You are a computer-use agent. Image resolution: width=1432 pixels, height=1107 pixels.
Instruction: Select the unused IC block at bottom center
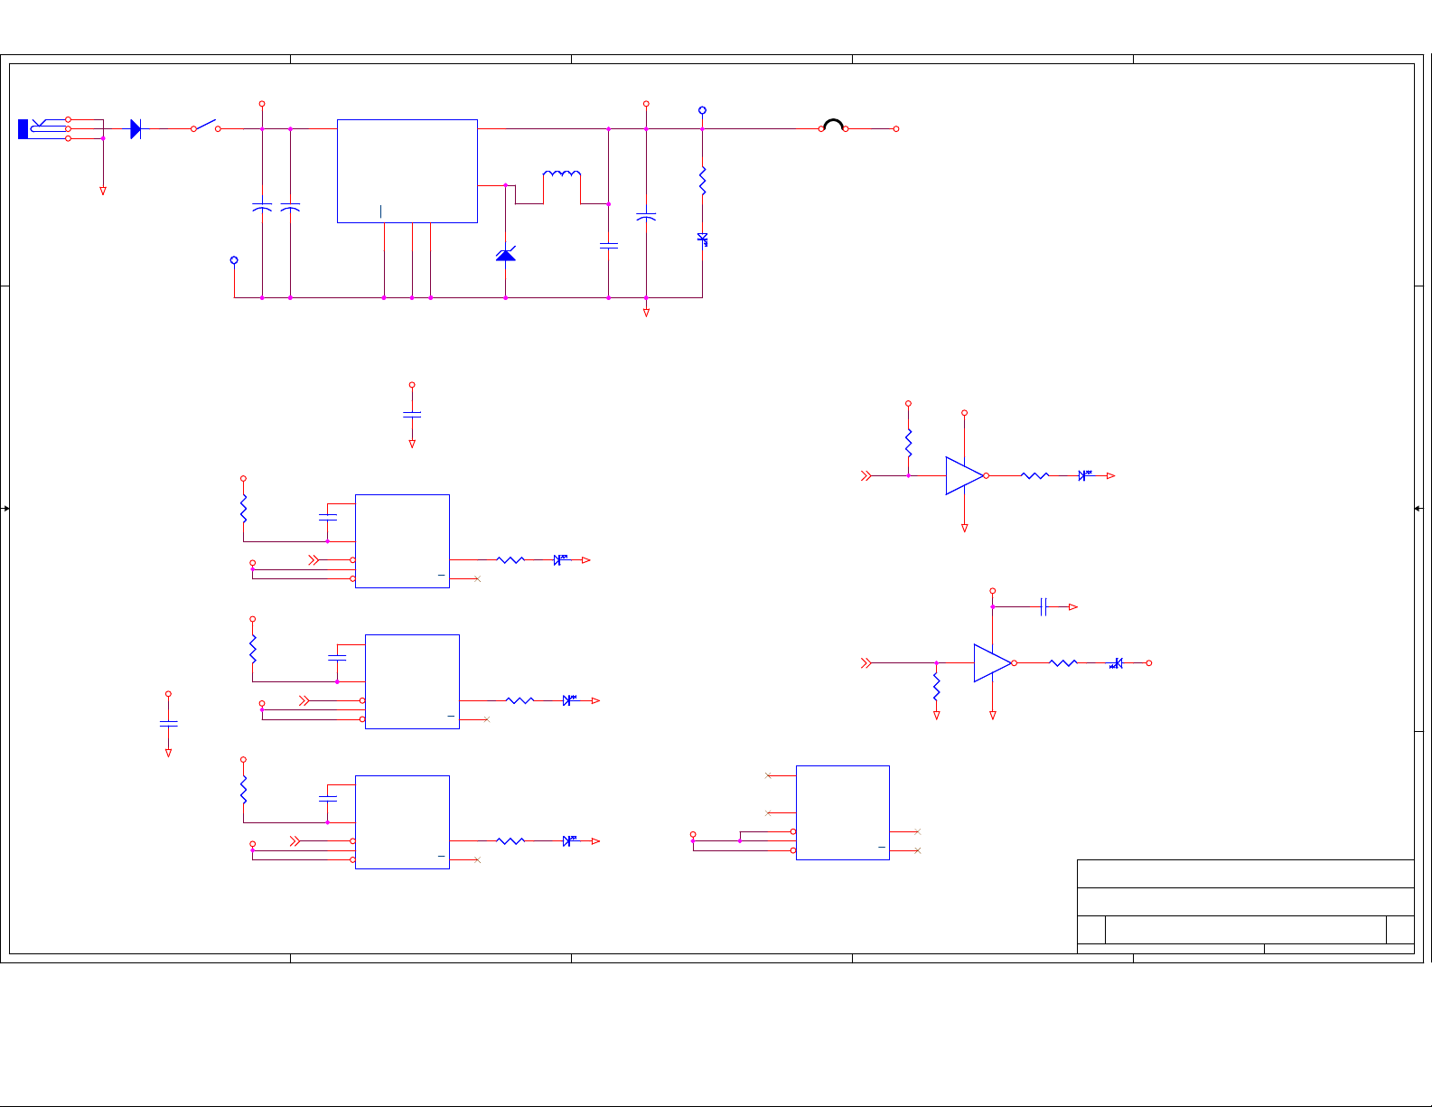pos(843,812)
